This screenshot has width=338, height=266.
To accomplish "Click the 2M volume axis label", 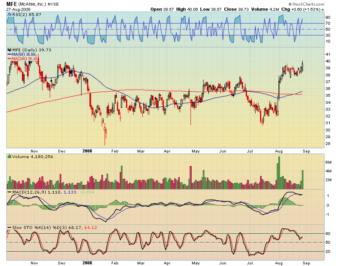I will click(x=328, y=180).
